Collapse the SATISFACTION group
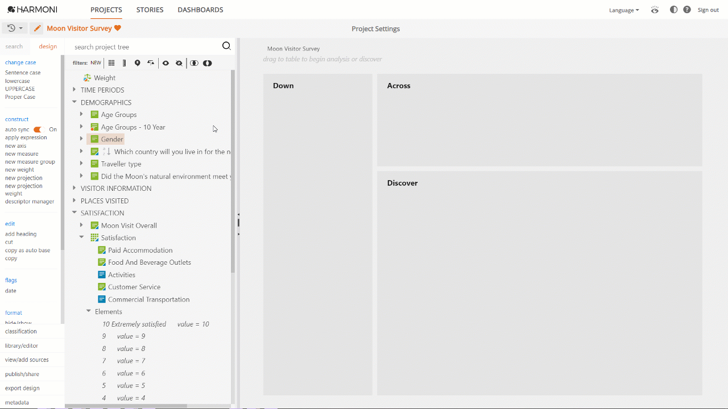The image size is (728, 409). [75, 213]
